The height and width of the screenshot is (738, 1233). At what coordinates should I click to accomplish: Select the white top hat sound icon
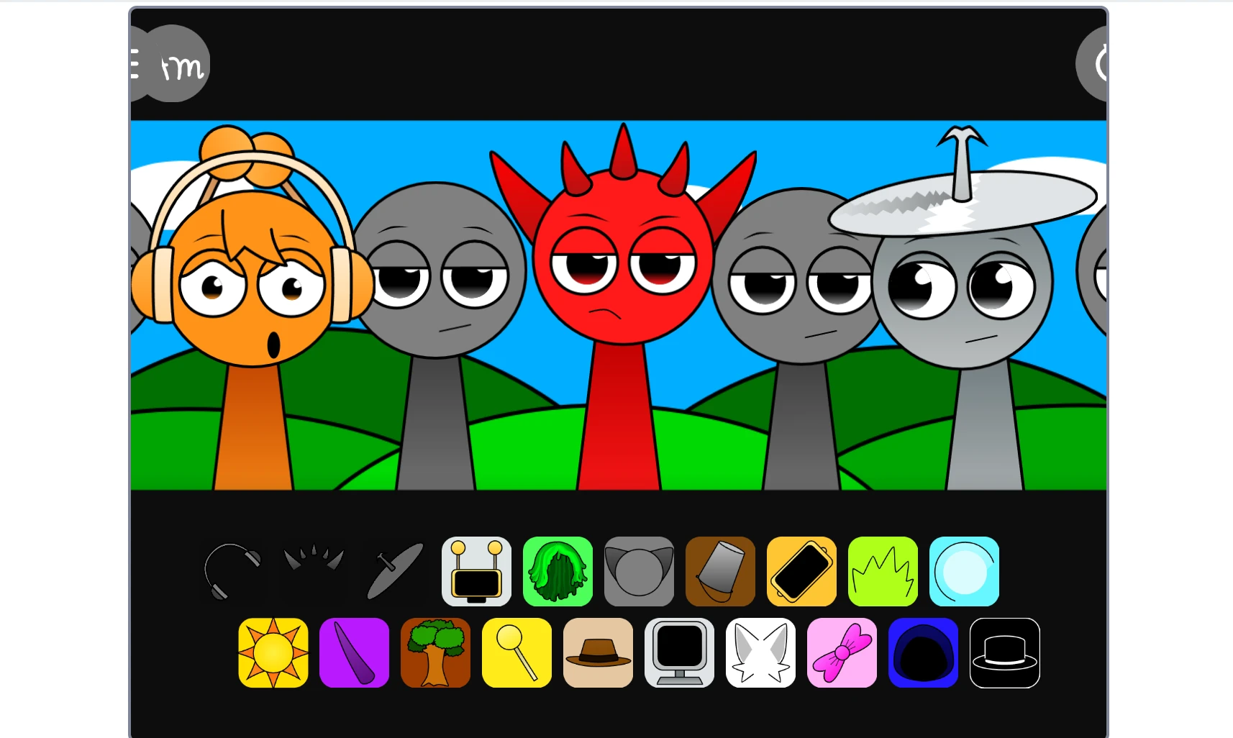(x=1005, y=653)
